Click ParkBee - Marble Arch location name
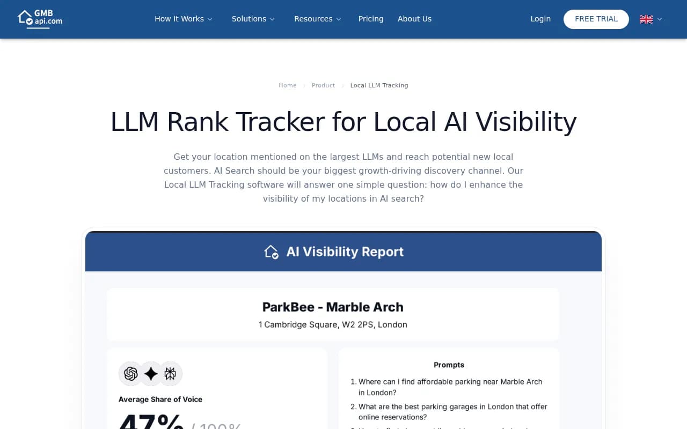The height and width of the screenshot is (429, 687). click(x=333, y=307)
